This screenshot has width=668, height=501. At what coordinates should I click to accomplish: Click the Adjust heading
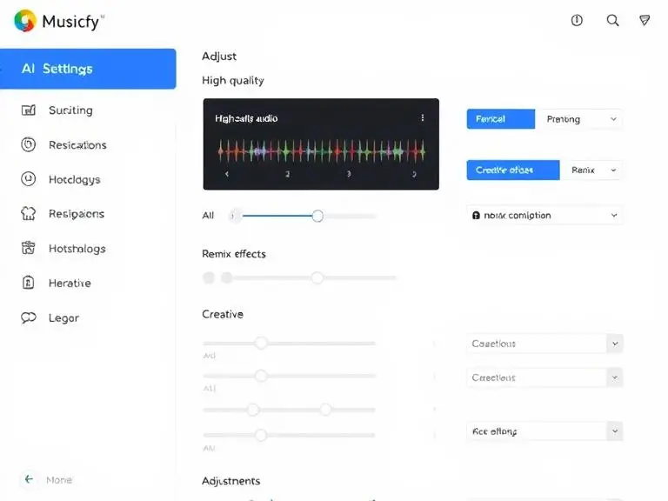(x=219, y=57)
